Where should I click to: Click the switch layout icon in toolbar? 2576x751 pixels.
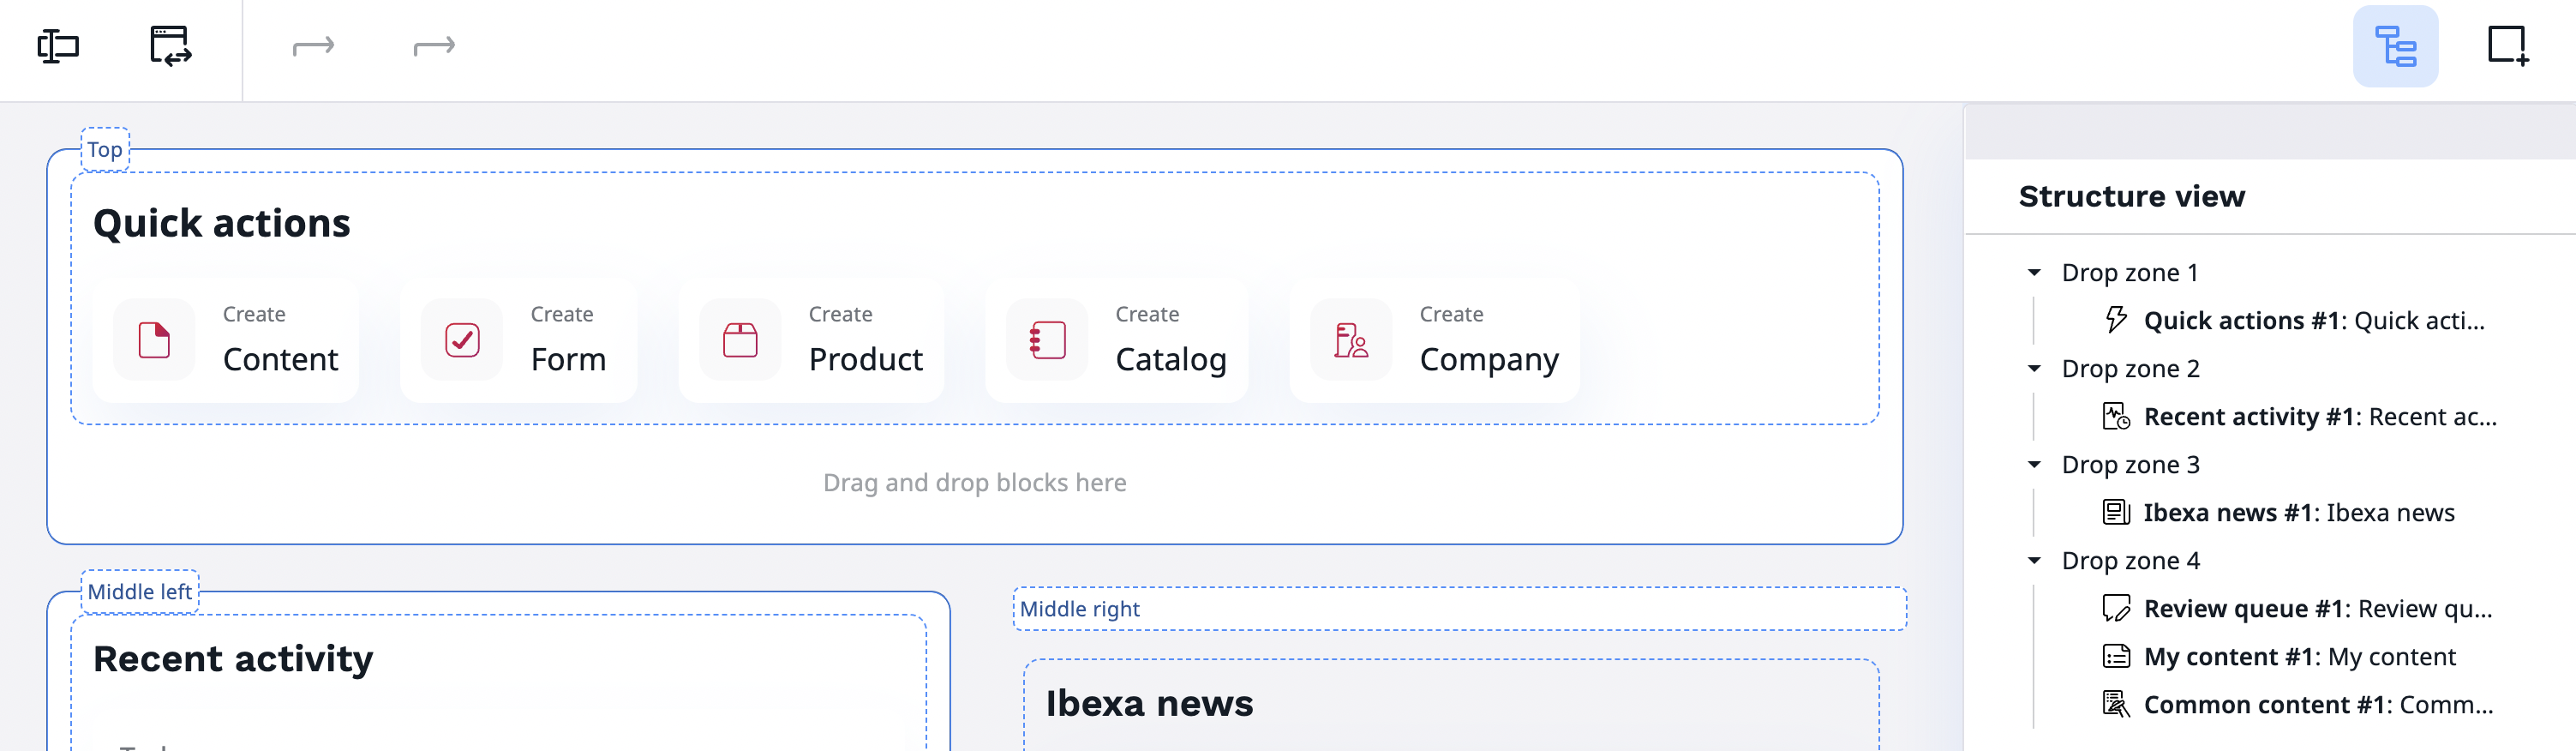(170, 46)
